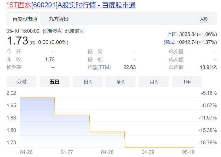Switch to the 九方智投 tab

coord(59,19)
